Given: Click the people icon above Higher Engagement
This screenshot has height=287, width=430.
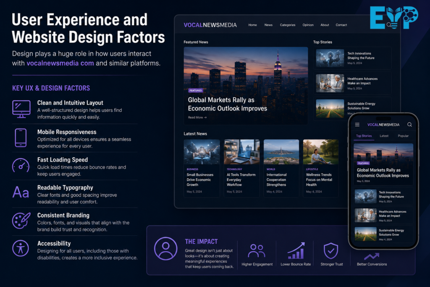Looking at the screenshot, I should pyautogui.click(x=257, y=250).
